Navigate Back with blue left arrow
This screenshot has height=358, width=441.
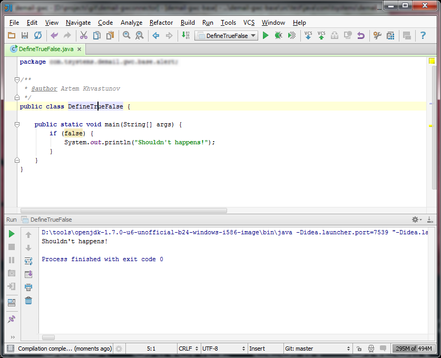pos(156,35)
